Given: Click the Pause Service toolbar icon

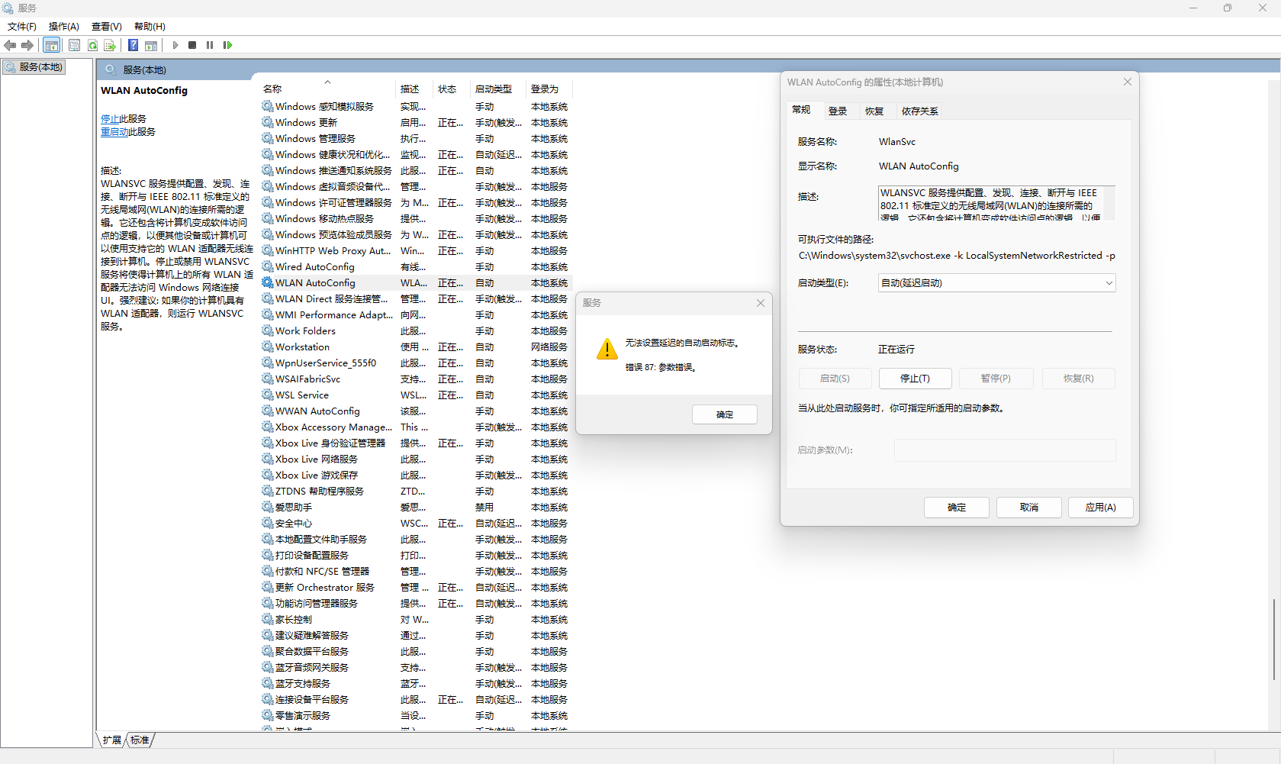Looking at the screenshot, I should tap(210, 45).
